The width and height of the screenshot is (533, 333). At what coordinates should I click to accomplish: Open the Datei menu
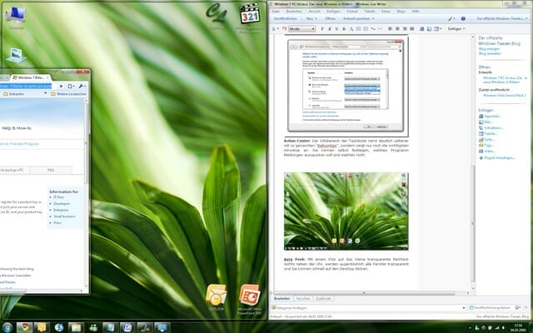[276, 10]
